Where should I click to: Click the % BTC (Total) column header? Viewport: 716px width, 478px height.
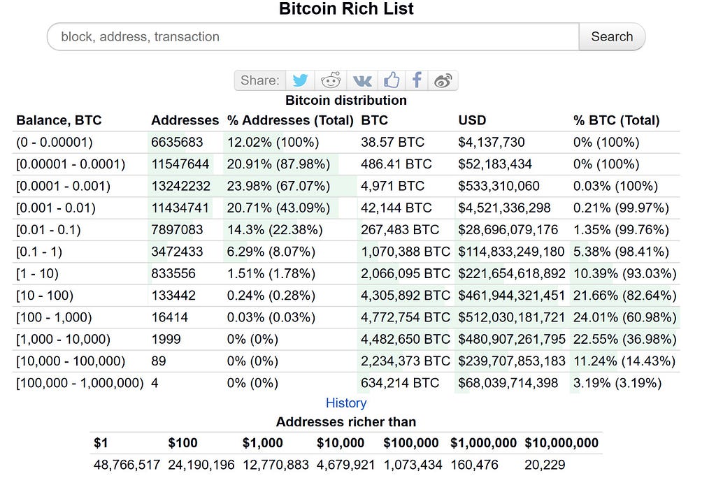coord(617,120)
